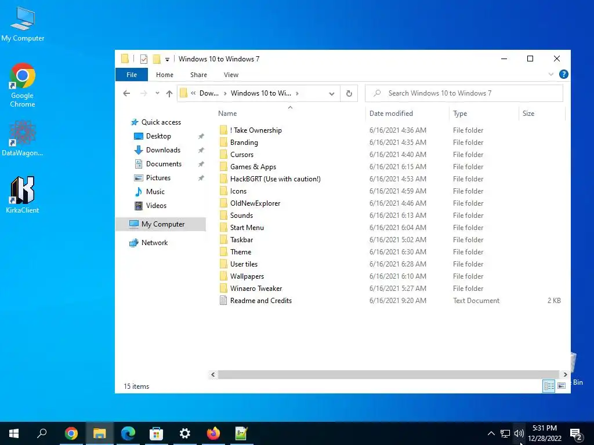Select the DataWagon desktop shortcut
The image size is (594, 445).
23,138
